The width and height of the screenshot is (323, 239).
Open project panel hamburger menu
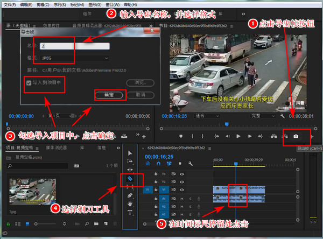point(37,148)
